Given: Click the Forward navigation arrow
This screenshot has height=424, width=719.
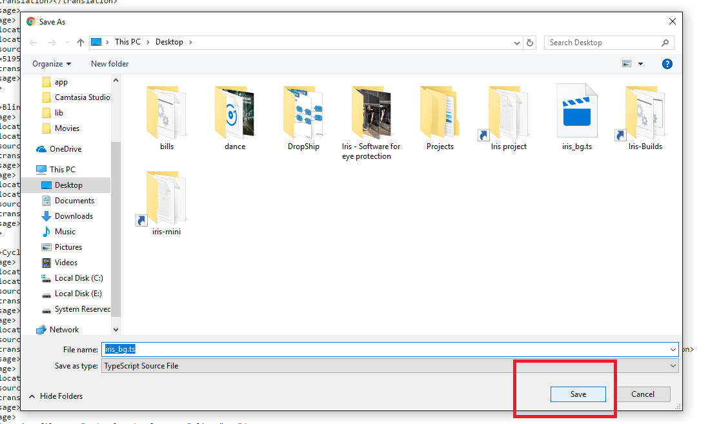Looking at the screenshot, I should (x=52, y=43).
